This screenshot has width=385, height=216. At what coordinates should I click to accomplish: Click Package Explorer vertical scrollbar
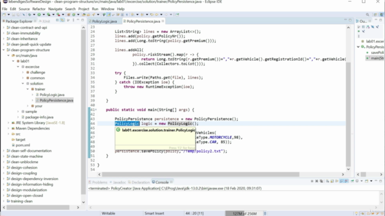point(84,112)
